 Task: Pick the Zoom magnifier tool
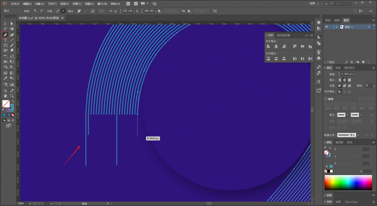click(12, 96)
